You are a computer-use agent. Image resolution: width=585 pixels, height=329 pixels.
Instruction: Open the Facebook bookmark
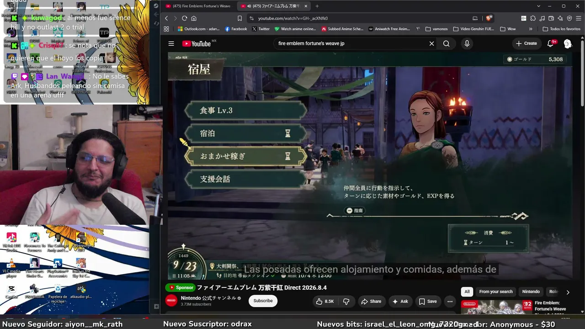(x=236, y=29)
